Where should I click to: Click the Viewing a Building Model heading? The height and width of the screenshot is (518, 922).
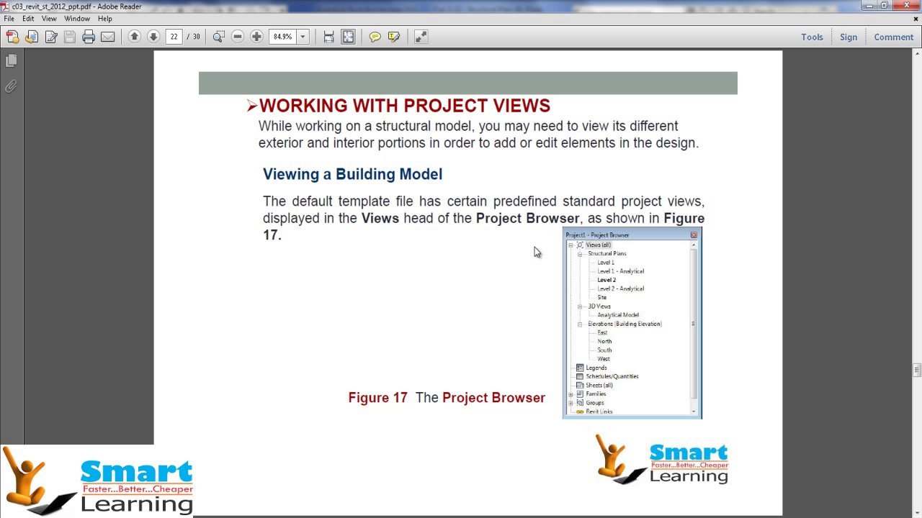click(x=352, y=174)
